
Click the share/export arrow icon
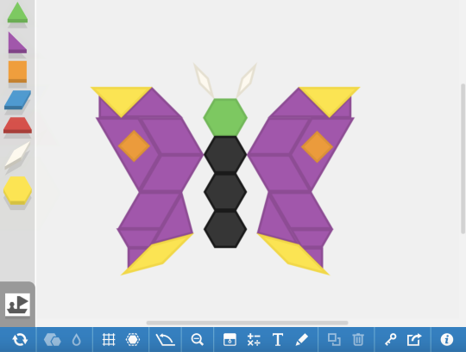click(x=414, y=340)
